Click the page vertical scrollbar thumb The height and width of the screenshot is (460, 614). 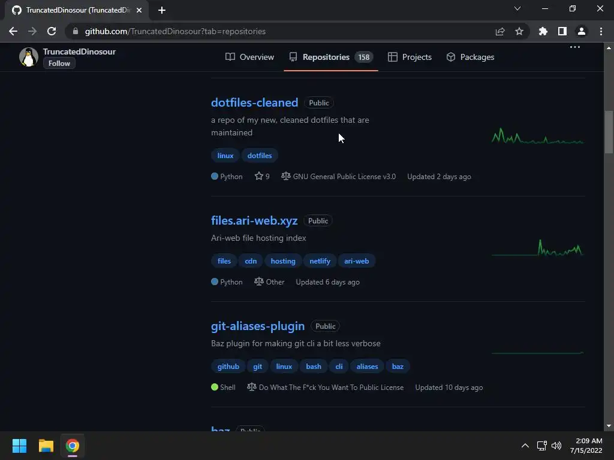tap(609, 132)
